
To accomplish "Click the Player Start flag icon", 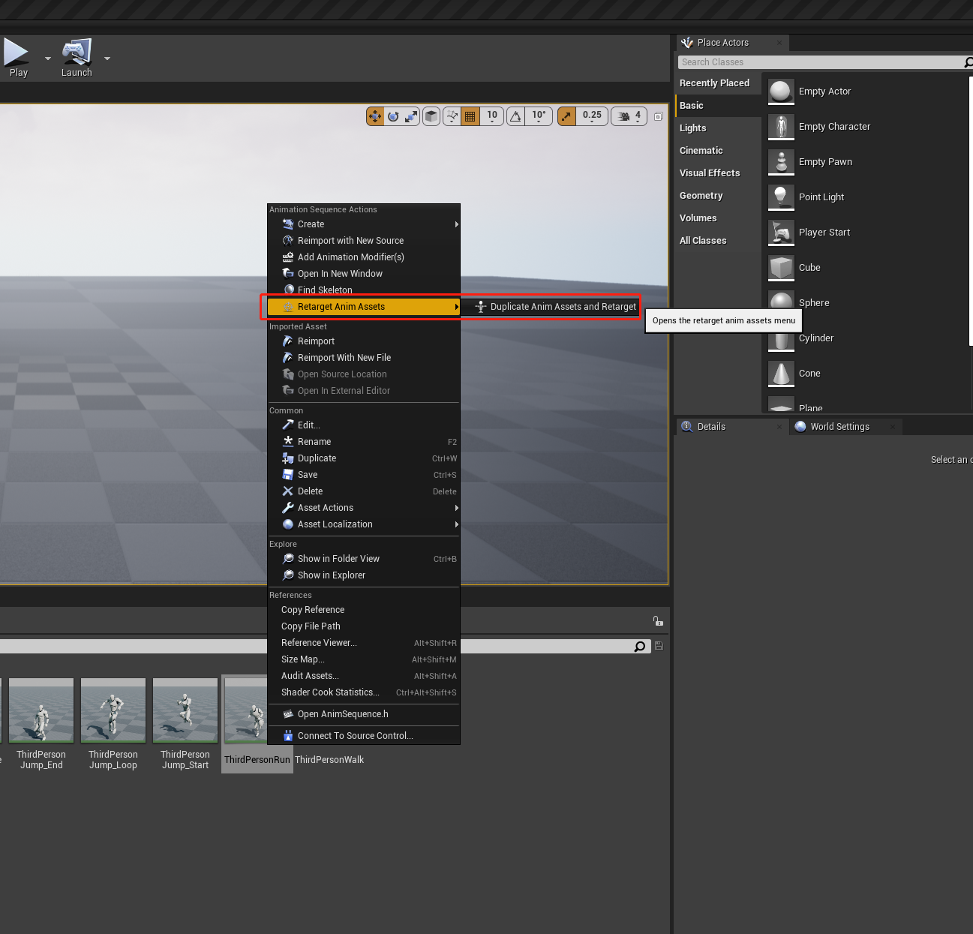I will (x=781, y=233).
